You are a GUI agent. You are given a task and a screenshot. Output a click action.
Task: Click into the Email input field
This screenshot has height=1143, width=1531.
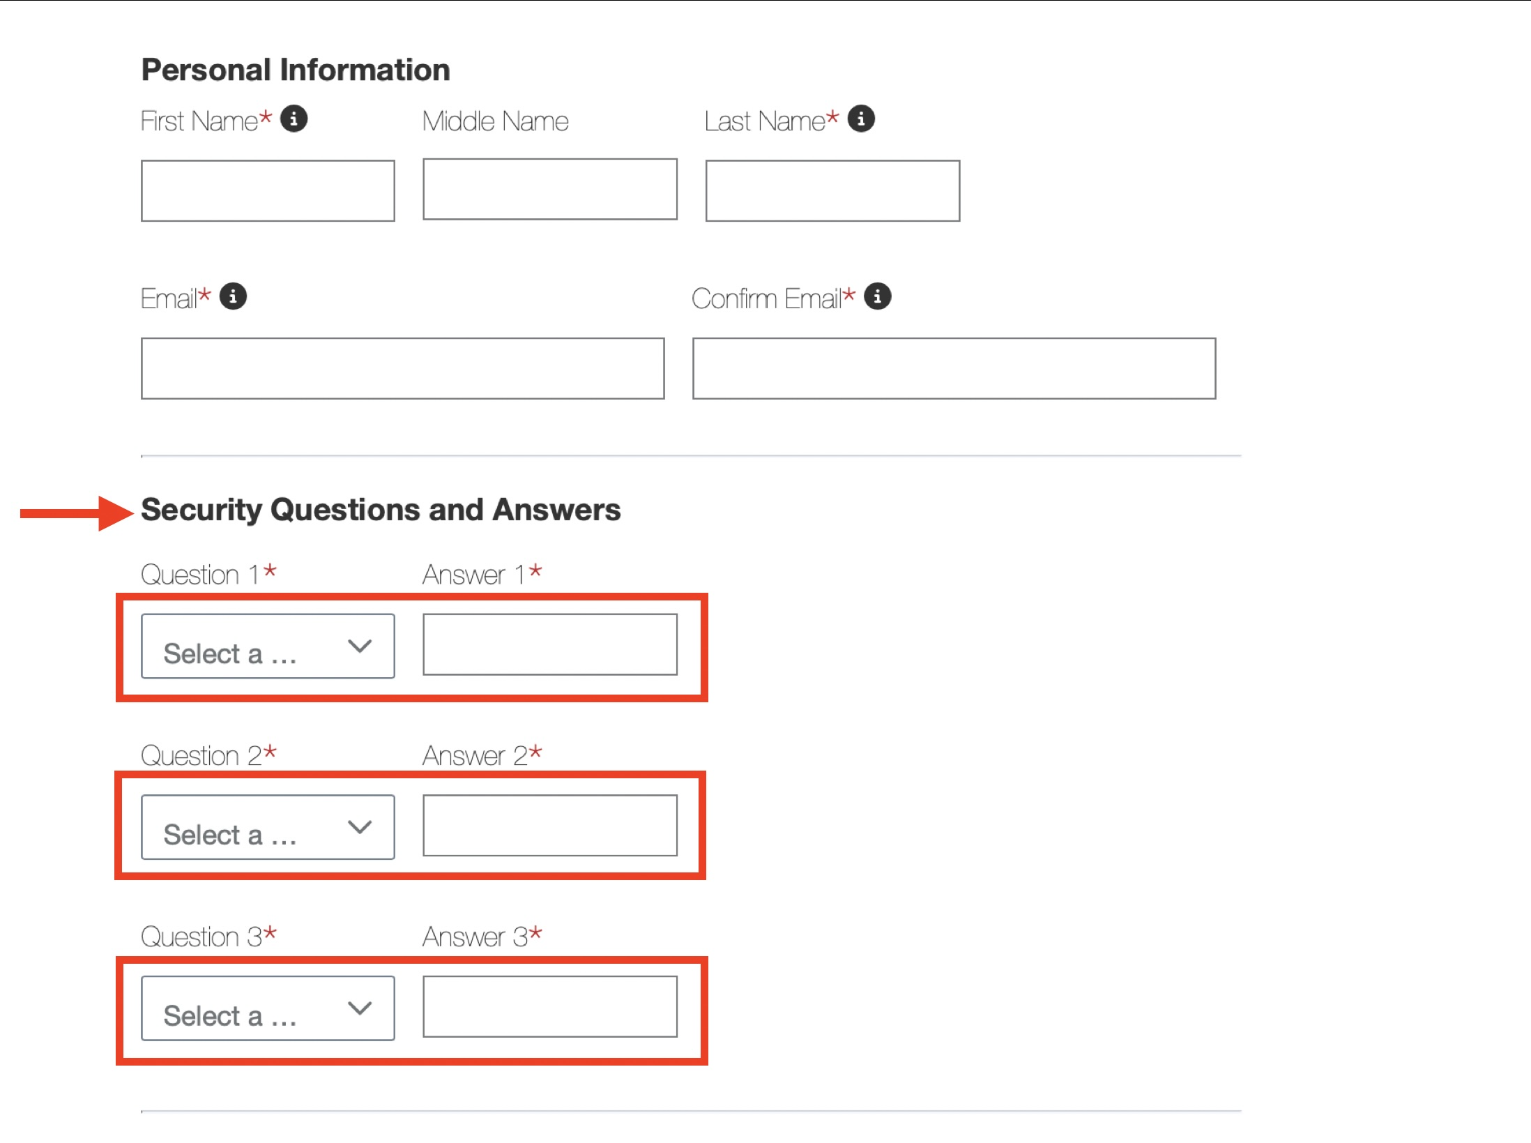[402, 369]
